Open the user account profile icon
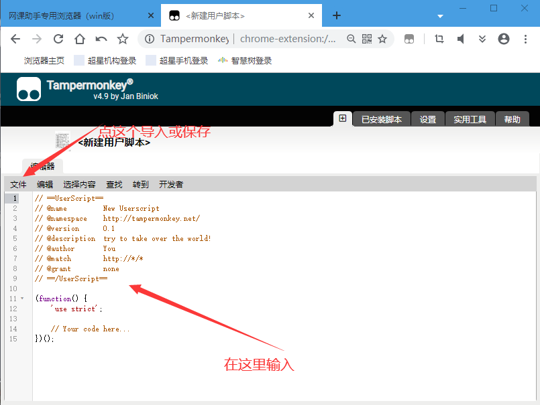The height and width of the screenshot is (405, 540). pyautogui.click(x=504, y=39)
